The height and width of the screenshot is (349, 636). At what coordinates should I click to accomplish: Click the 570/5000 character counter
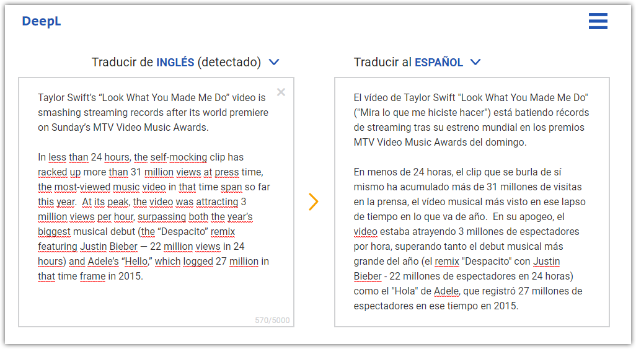click(x=272, y=320)
